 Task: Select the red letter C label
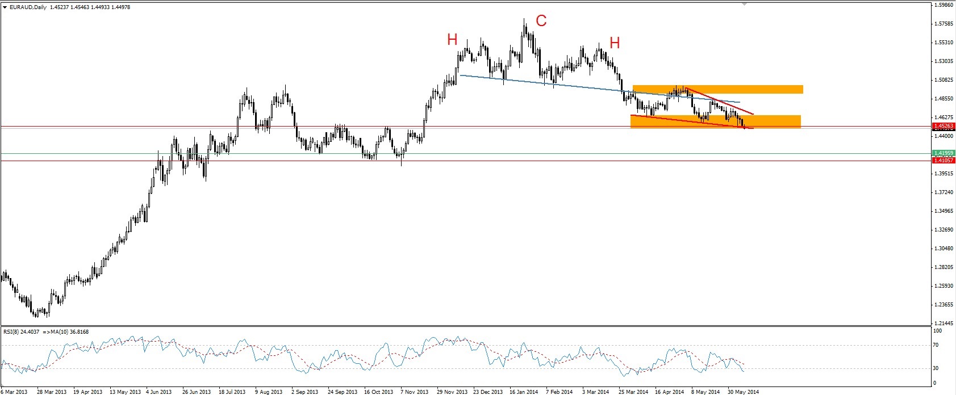[541, 21]
